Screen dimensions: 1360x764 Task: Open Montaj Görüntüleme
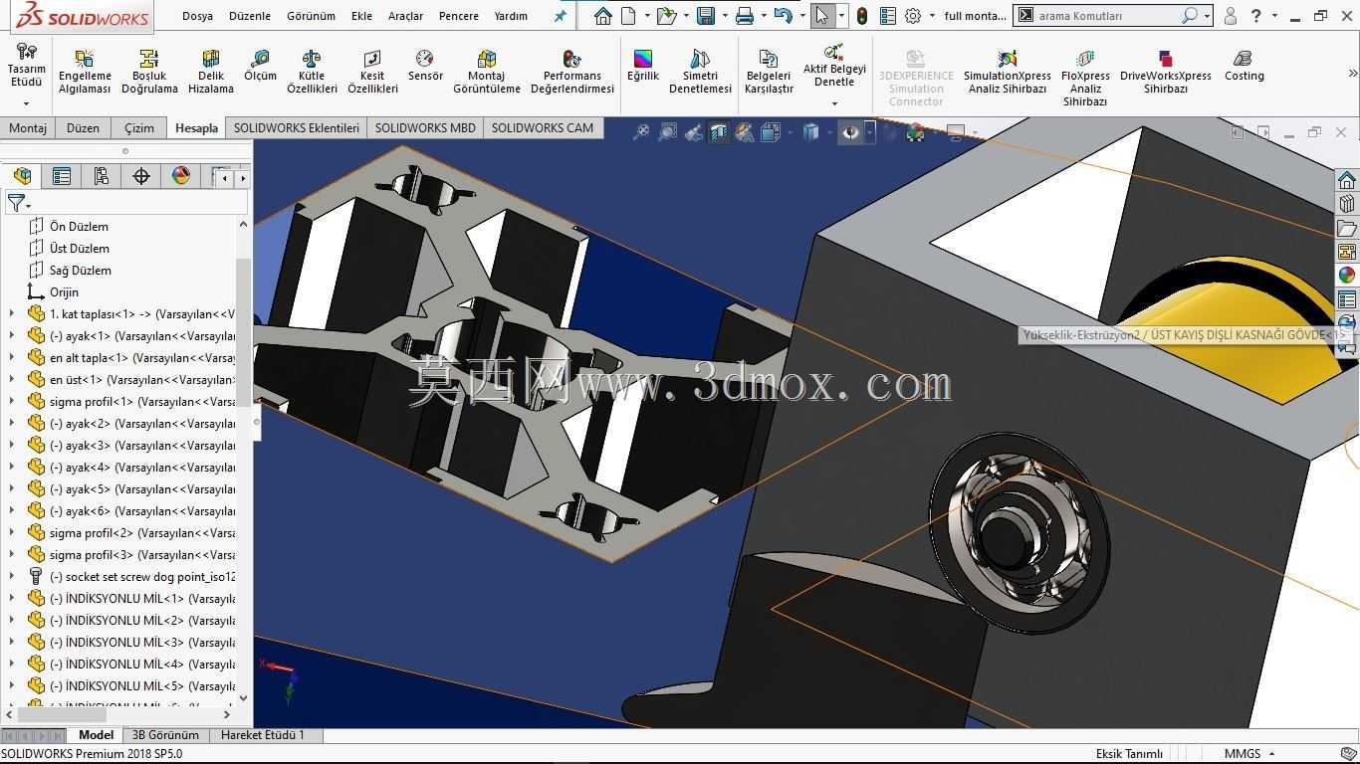[487, 72]
